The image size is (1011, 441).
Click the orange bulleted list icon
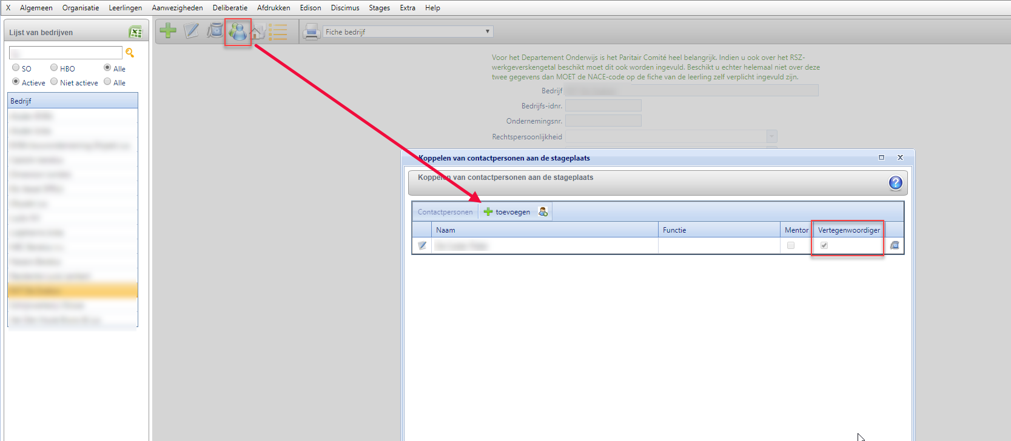278,32
